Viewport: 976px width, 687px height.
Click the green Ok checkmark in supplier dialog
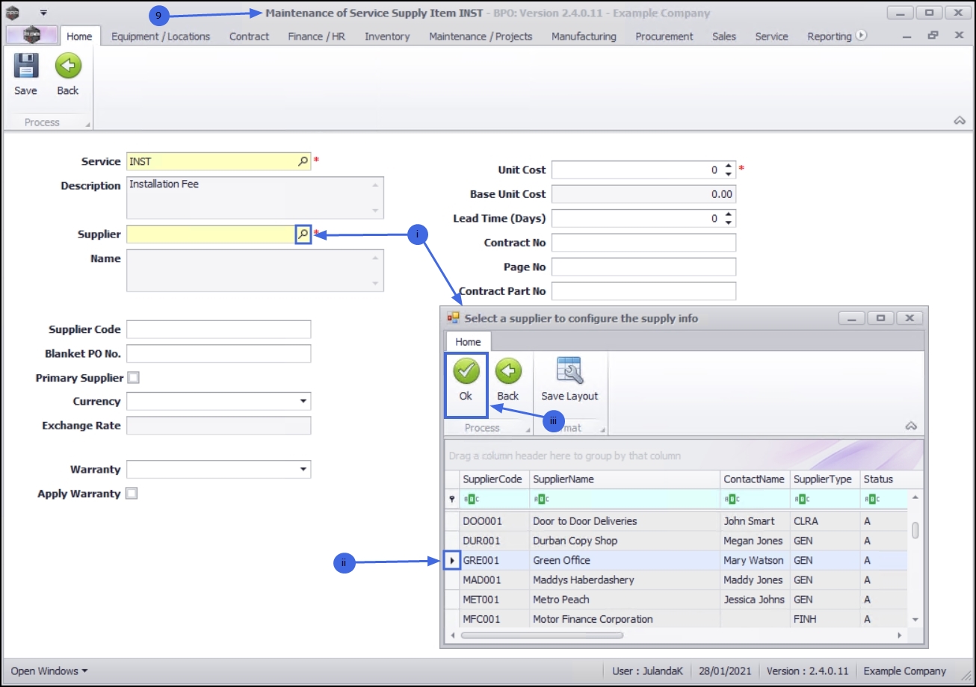click(x=466, y=371)
